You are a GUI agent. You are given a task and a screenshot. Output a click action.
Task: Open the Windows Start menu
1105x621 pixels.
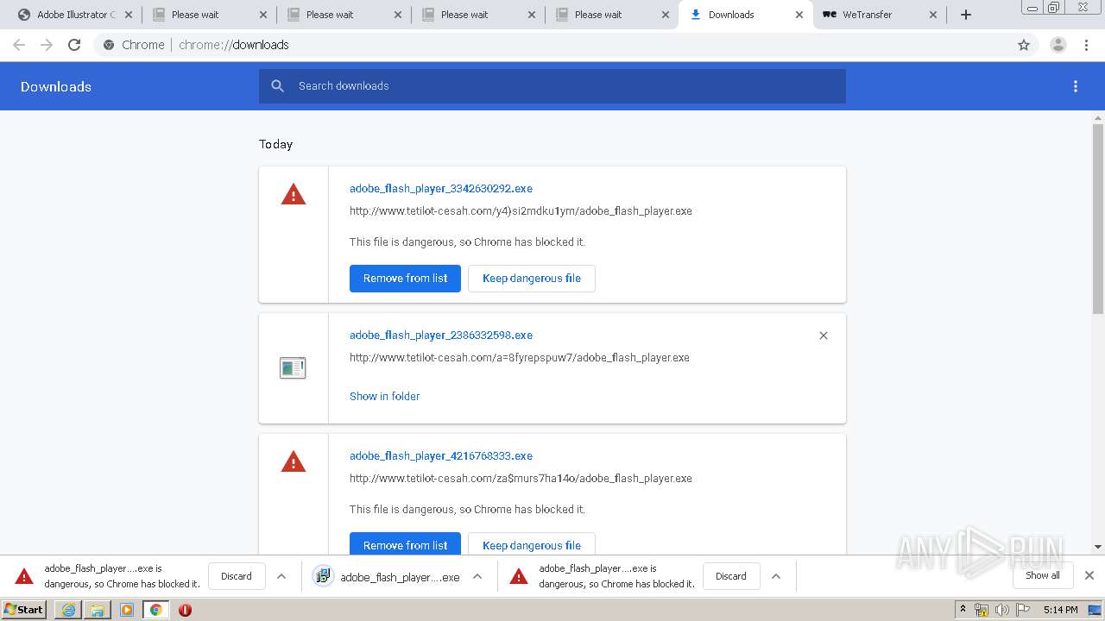[24, 609]
